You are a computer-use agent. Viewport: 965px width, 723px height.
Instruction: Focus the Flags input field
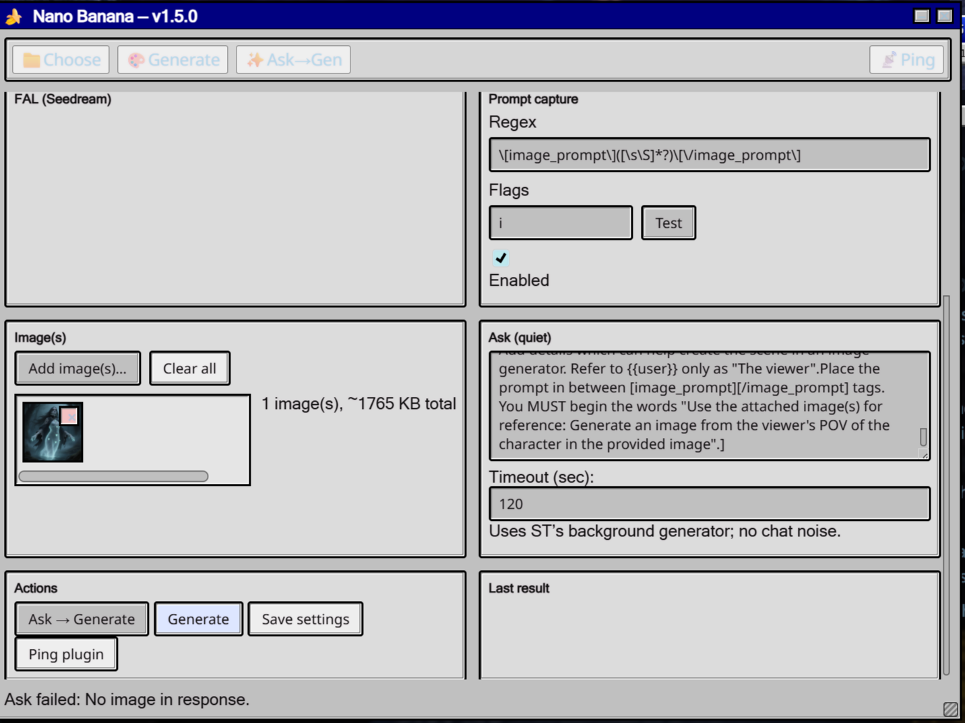coord(561,223)
